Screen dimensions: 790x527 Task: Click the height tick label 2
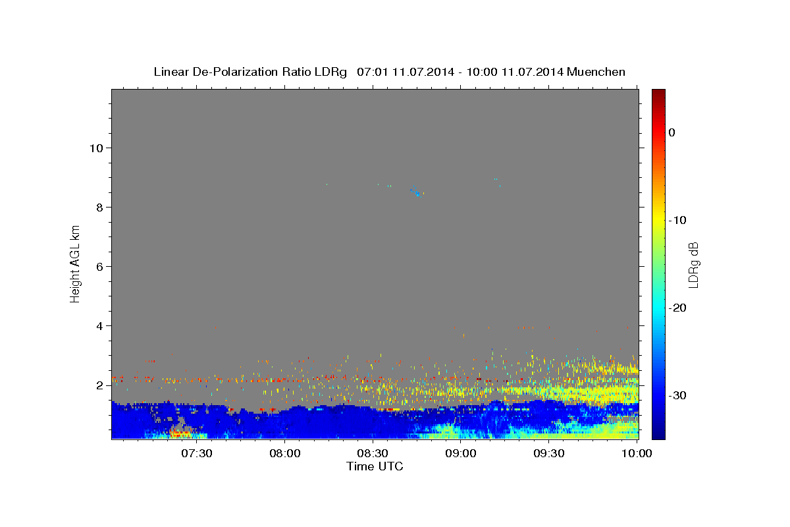99,385
